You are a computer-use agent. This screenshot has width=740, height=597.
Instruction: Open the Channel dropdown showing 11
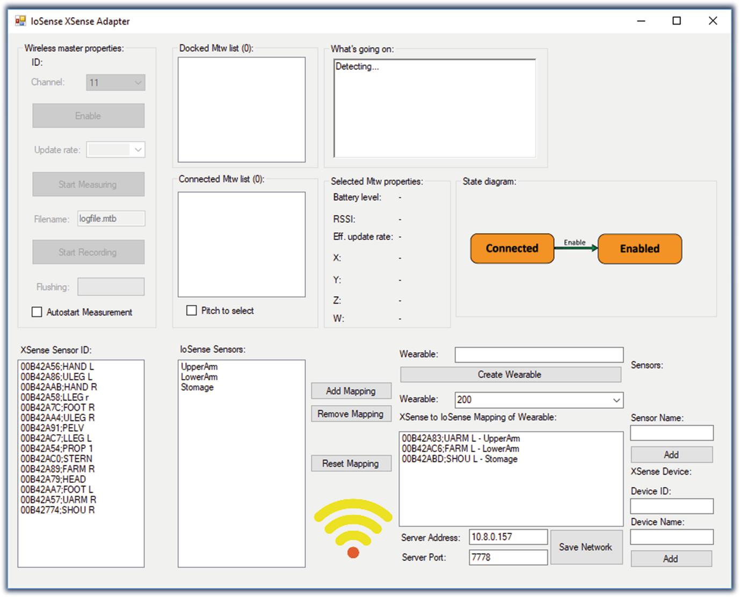pyautogui.click(x=115, y=83)
